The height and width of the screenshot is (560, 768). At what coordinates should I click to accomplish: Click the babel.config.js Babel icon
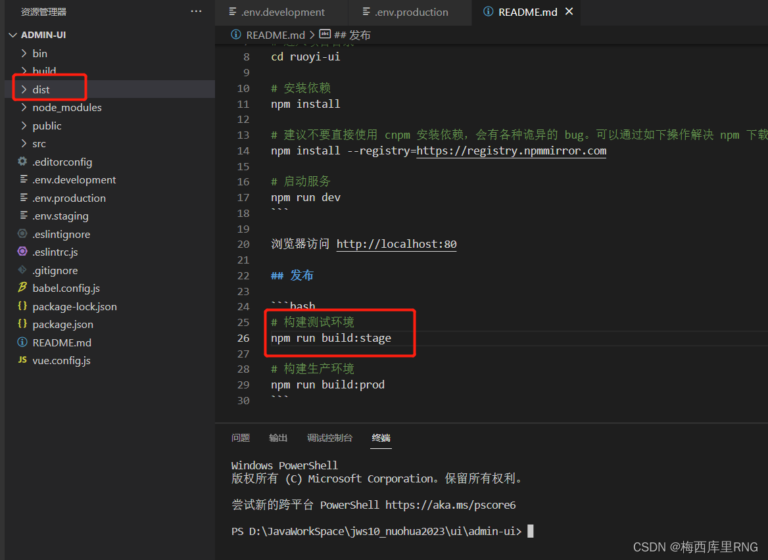(22, 288)
